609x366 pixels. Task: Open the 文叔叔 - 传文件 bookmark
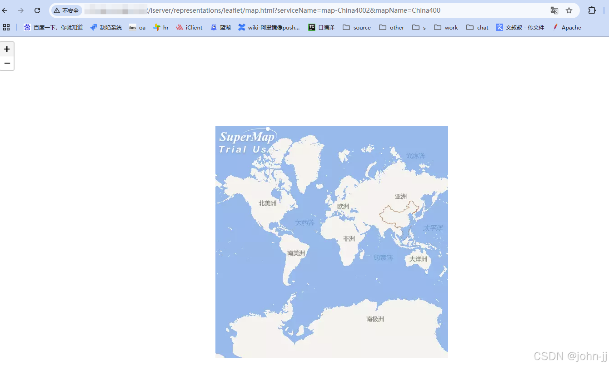click(520, 27)
